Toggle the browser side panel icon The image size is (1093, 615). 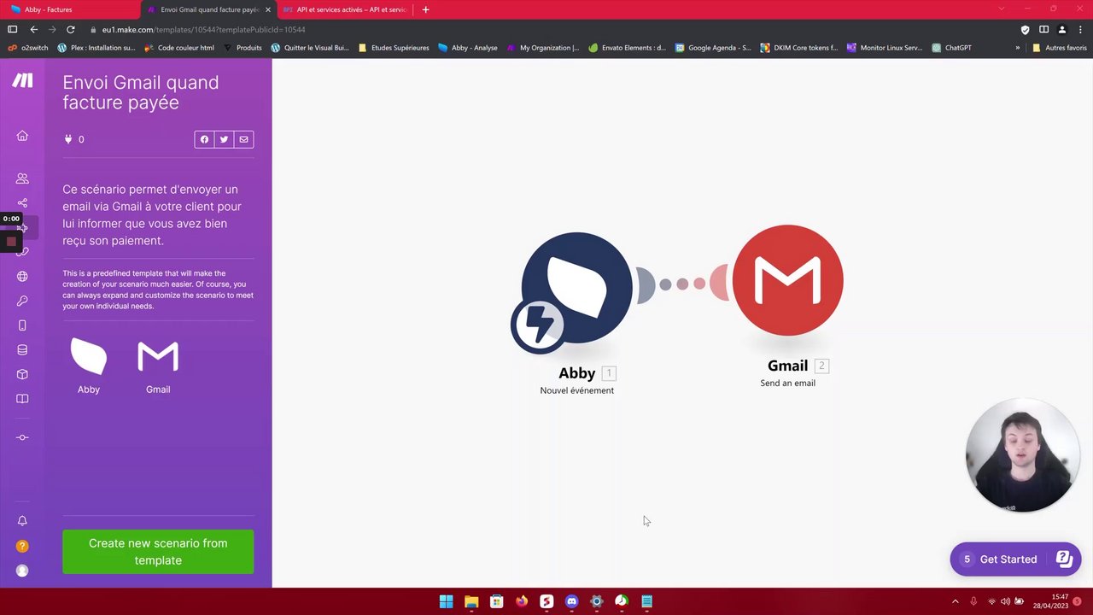(1043, 29)
